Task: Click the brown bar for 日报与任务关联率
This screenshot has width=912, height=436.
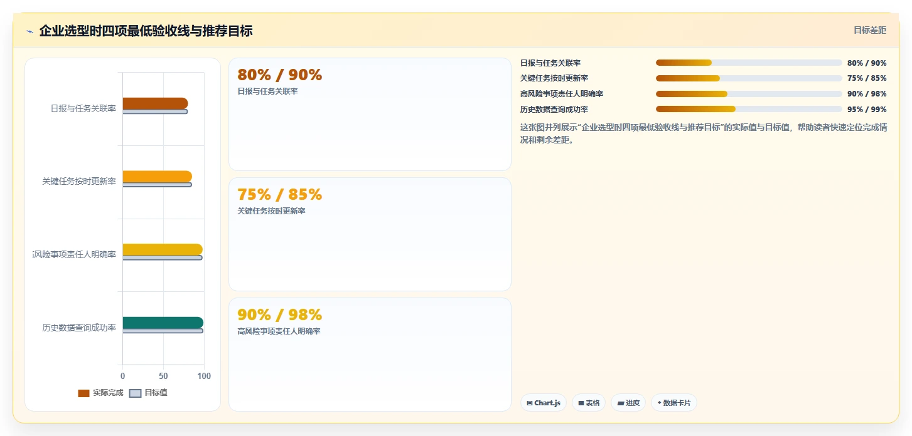Action: click(155, 103)
